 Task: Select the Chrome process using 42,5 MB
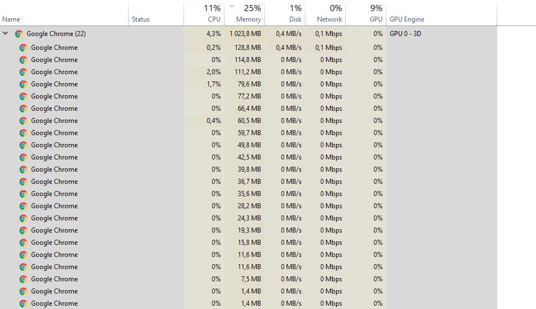coord(248,157)
